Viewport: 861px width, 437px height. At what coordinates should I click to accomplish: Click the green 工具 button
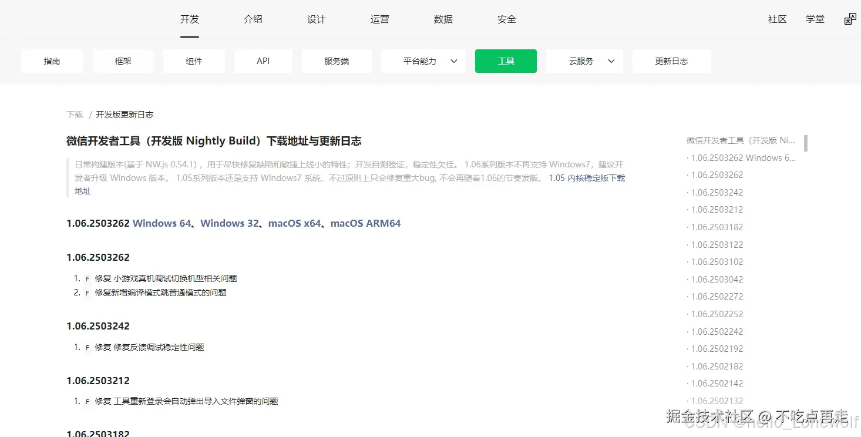(506, 61)
